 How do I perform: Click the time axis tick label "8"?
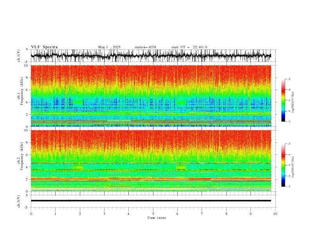coord(226,214)
